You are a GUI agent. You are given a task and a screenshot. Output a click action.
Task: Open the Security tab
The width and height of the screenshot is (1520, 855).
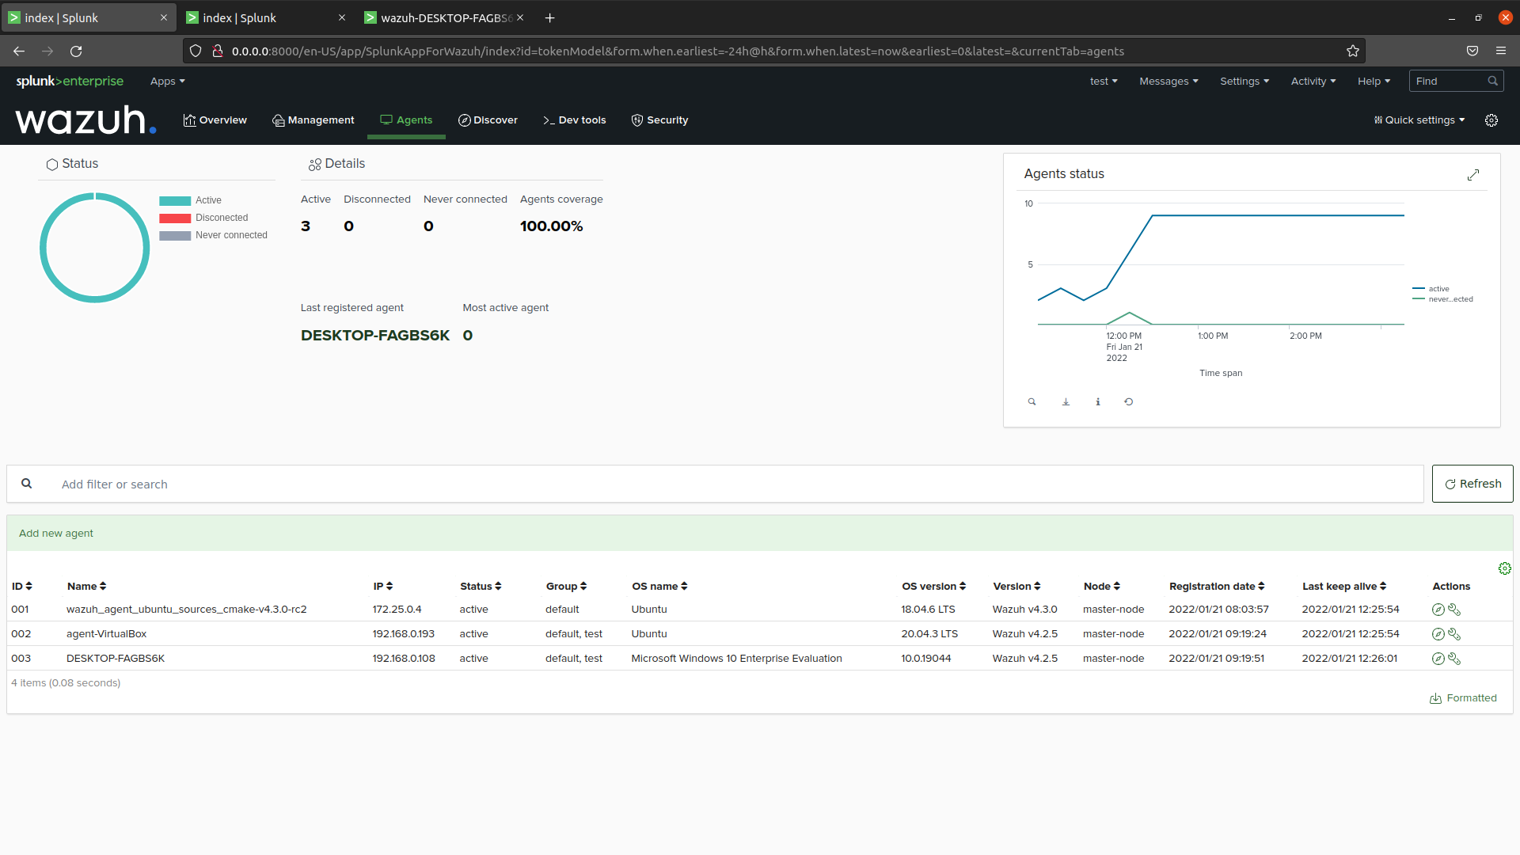[x=659, y=120]
